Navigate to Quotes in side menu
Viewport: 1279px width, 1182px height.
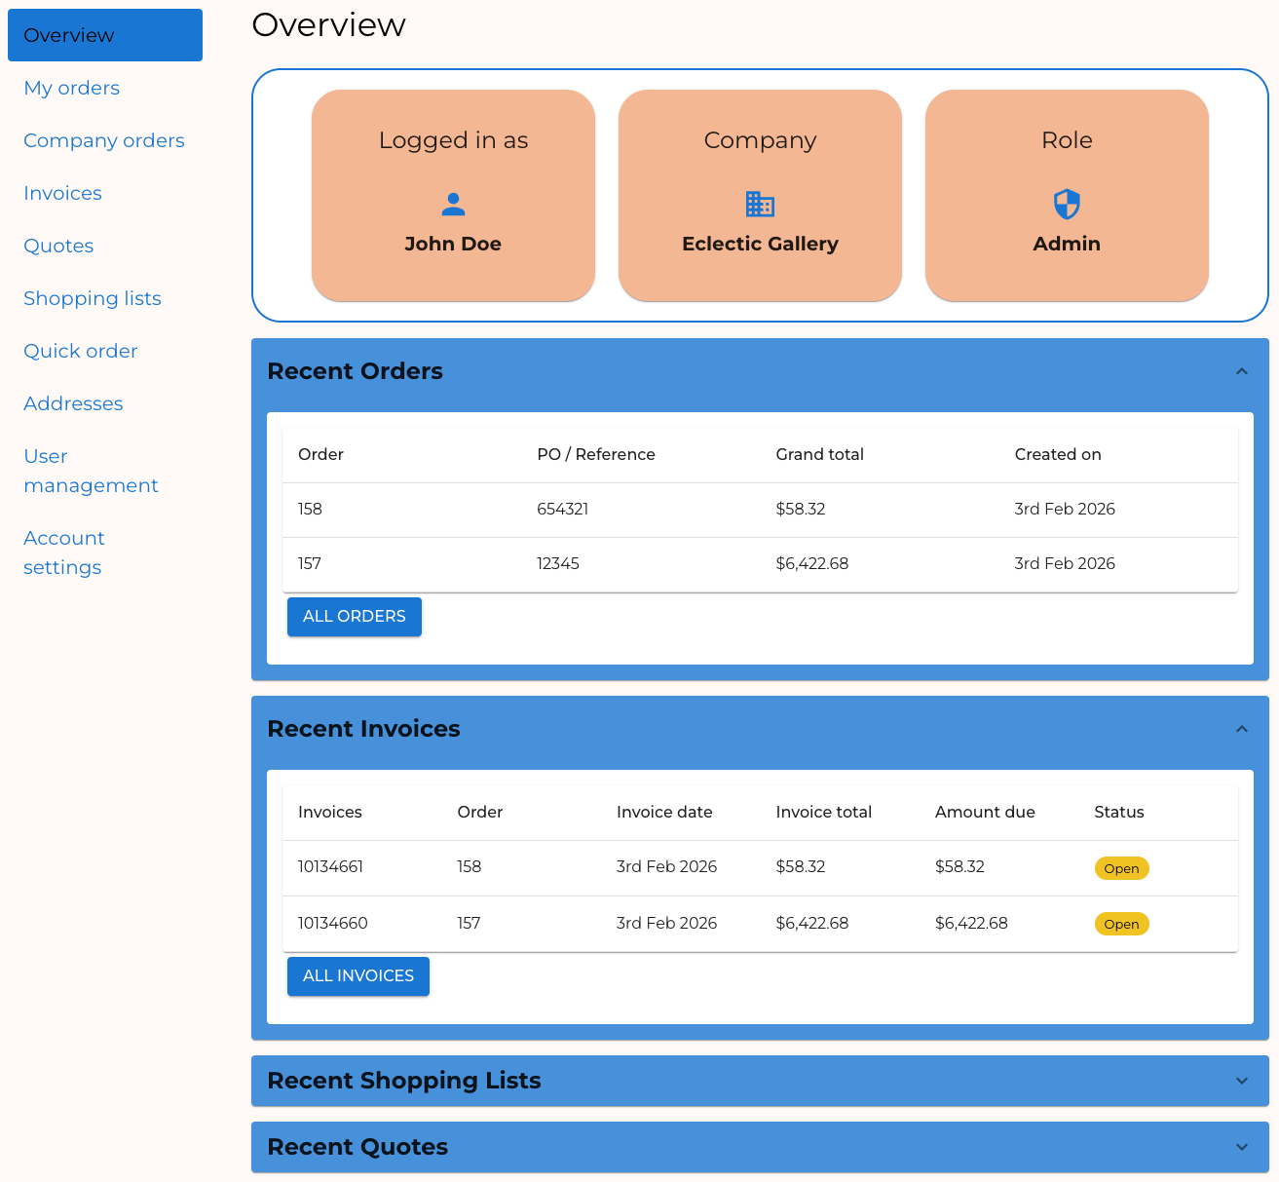point(58,246)
